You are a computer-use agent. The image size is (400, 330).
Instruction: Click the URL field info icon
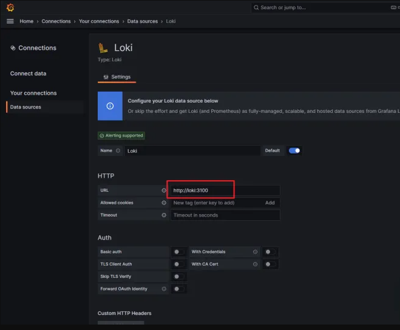coord(164,190)
